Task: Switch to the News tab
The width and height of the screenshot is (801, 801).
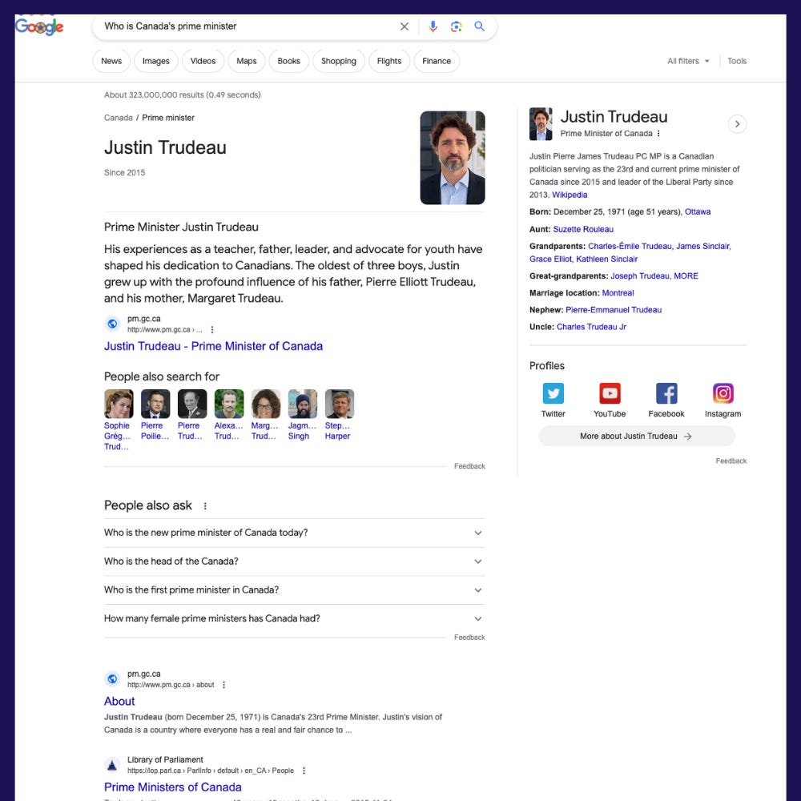Action: coord(111,62)
